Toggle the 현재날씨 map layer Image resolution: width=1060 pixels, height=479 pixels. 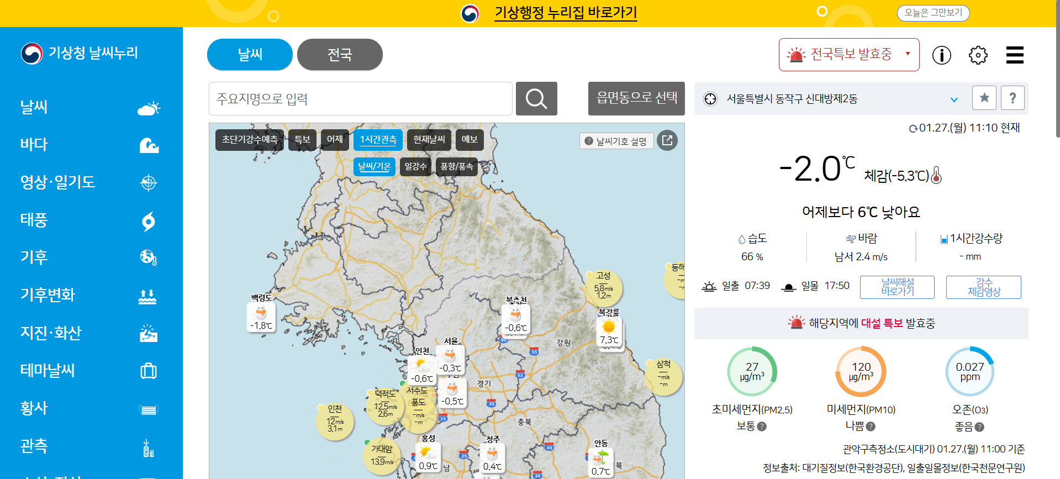429,140
